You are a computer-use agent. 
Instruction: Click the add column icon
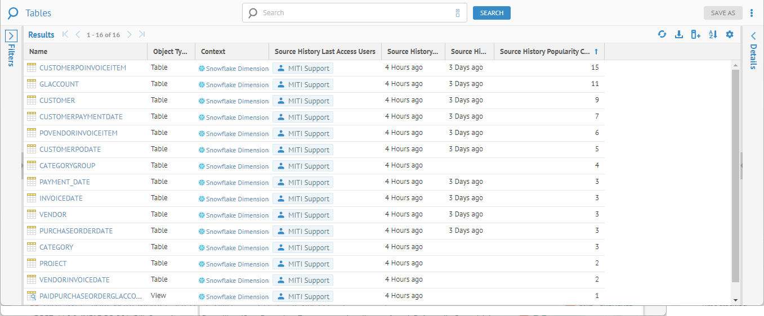[696, 35]
